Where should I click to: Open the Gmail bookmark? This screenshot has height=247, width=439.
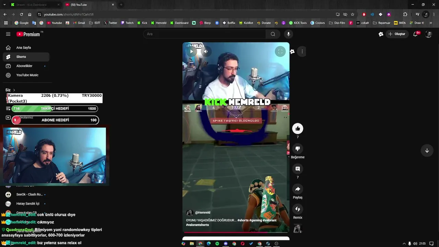pyautogui.click(x=79, y=23)
